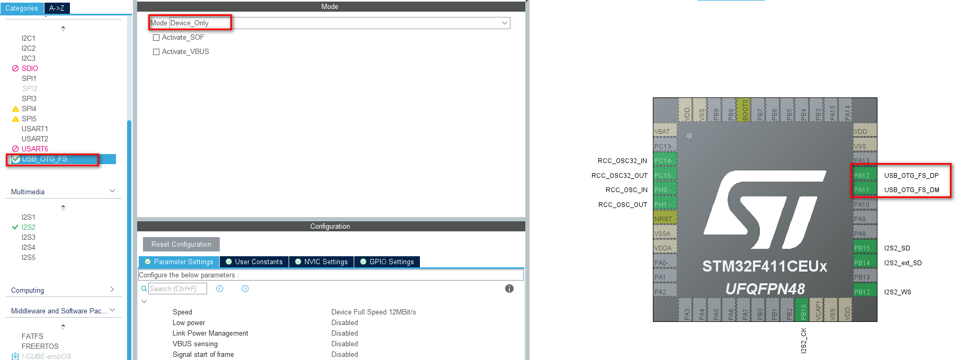The image size is (977, 360).
Task: Select pin PB14 on the chip
Action: [x=864, y=263]
